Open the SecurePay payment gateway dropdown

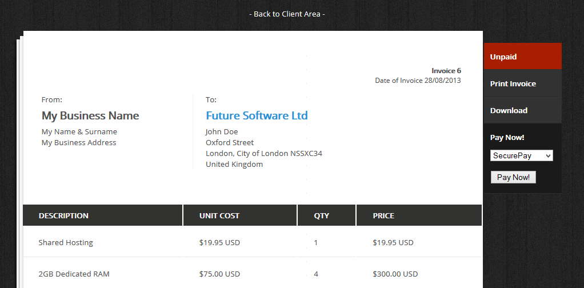coord(521,155)
